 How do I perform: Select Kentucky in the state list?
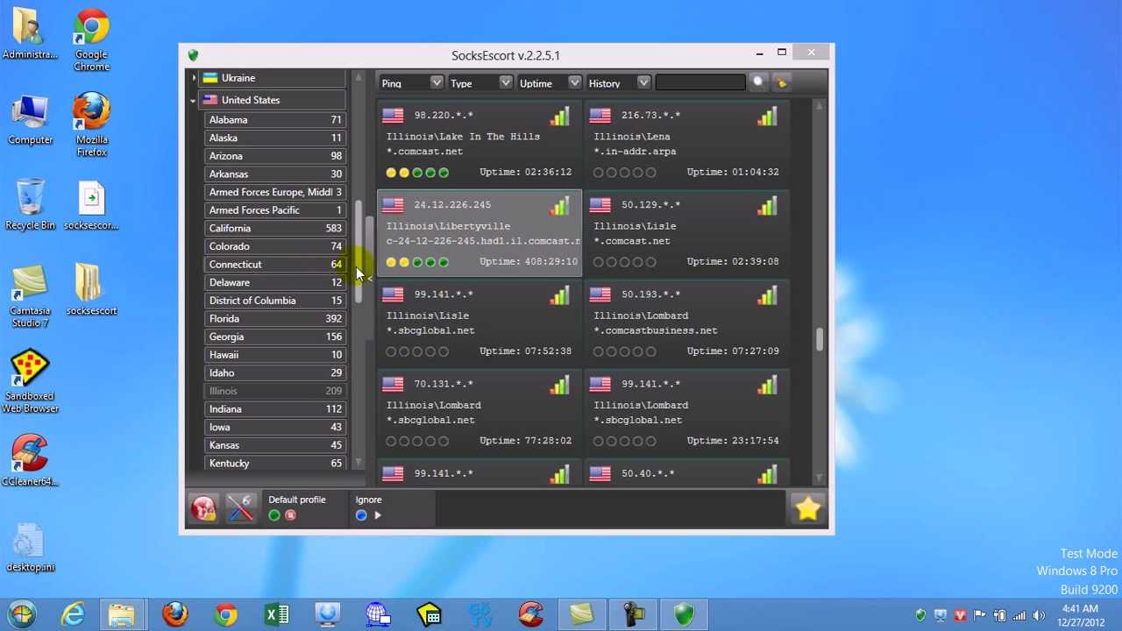[x=275, y=463]
